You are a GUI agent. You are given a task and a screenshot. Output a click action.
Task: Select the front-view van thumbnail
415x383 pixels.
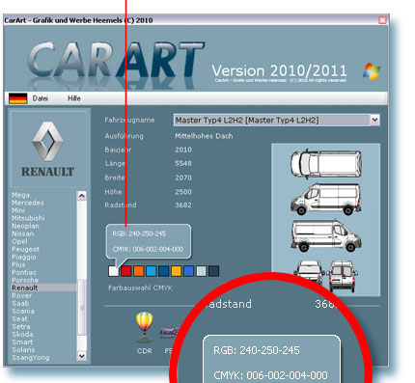310,273
